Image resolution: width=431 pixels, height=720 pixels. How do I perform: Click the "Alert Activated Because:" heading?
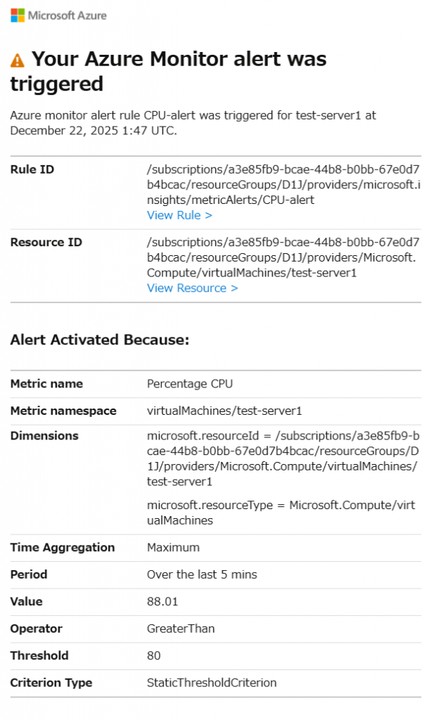[x=100, y=340]
